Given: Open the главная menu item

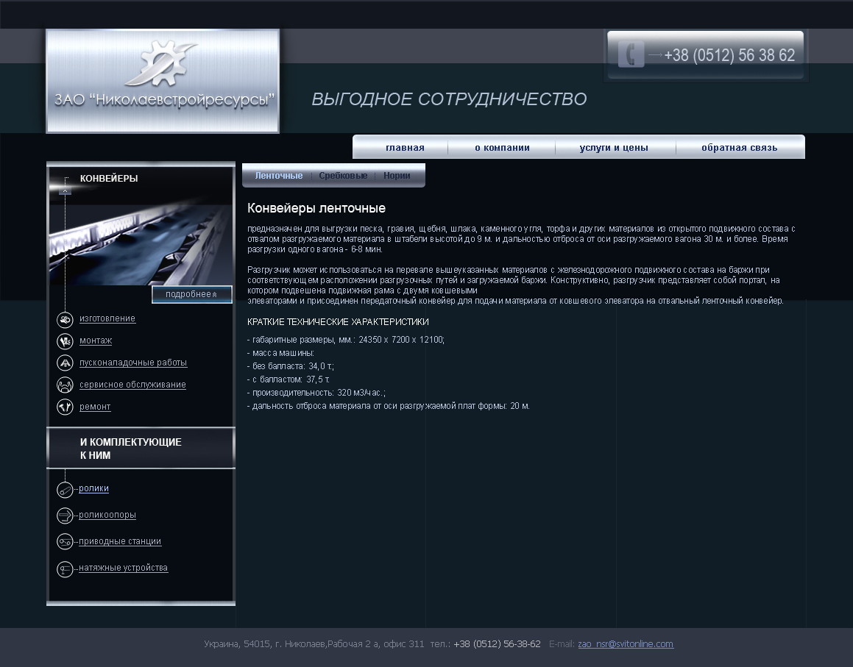Looking at the screenshot, I should [x=405, y=148].
